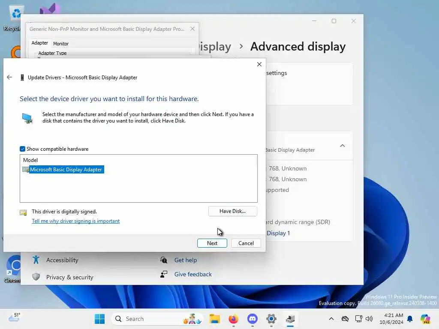Open volume speaker tray icon

pyautogui.click(x=369, y=319)
